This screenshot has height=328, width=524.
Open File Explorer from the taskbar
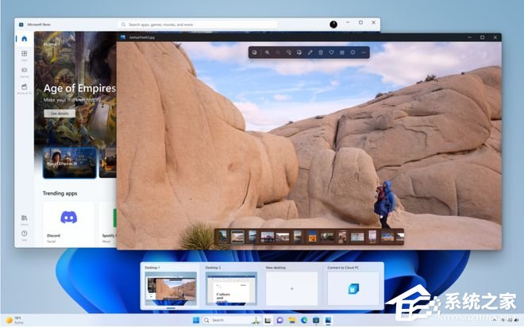coord(291,320)
